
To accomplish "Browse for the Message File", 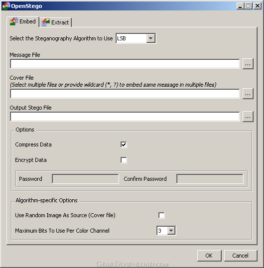I will pyautogui.click(x=248, y=64).
